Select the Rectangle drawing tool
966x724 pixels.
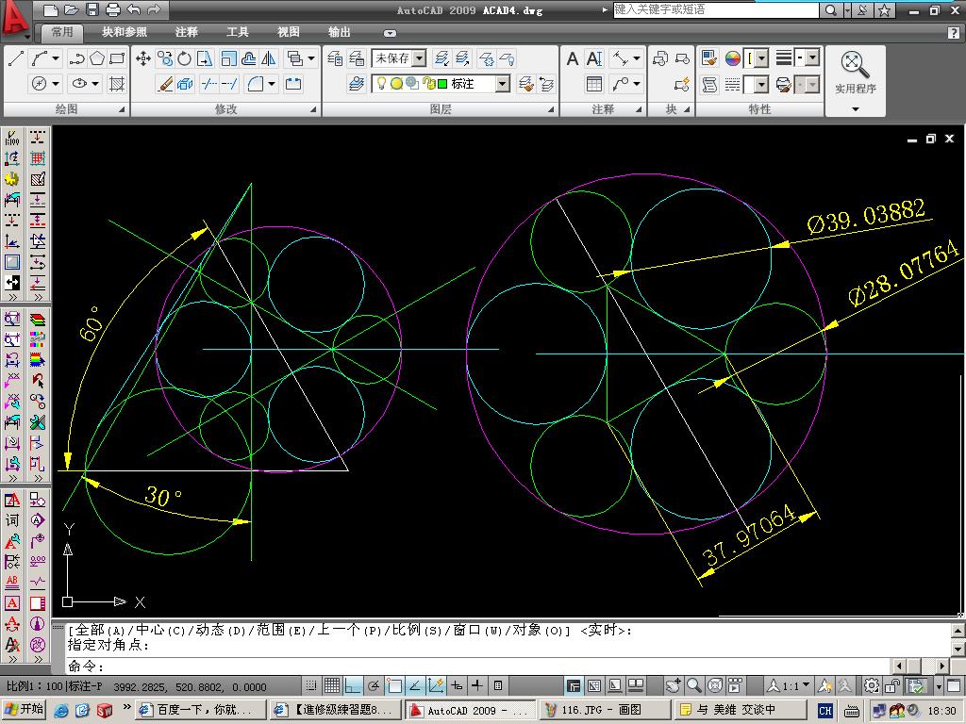coord(117,59)
